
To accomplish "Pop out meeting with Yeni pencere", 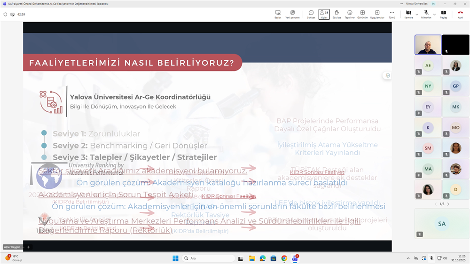I will [x=292, y=14].
